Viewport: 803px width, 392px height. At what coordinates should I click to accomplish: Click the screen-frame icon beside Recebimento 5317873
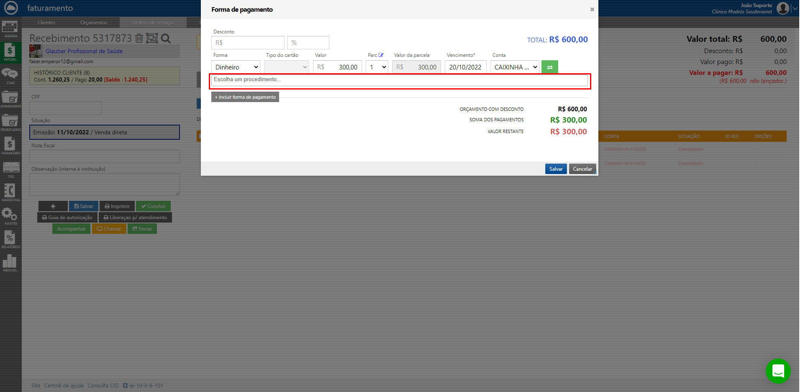coord(152,38)
